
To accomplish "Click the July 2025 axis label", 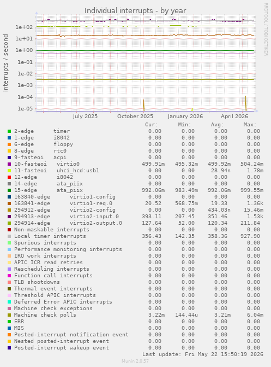I will click(x=85, y=116).
